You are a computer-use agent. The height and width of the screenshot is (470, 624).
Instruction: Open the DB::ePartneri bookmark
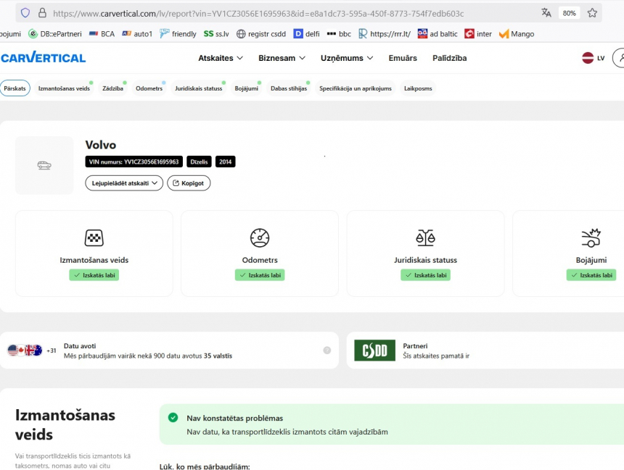[55, 34]
